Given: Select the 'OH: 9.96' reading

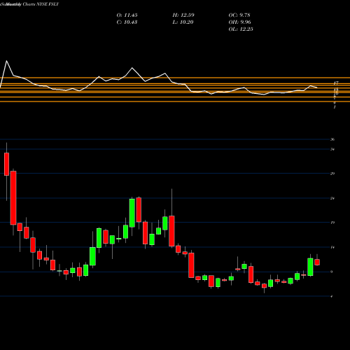Looking at the screenshot, I should coord(239,22).
